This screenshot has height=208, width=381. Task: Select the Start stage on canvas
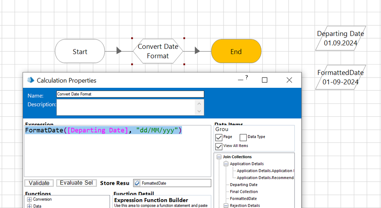(80, 51)
